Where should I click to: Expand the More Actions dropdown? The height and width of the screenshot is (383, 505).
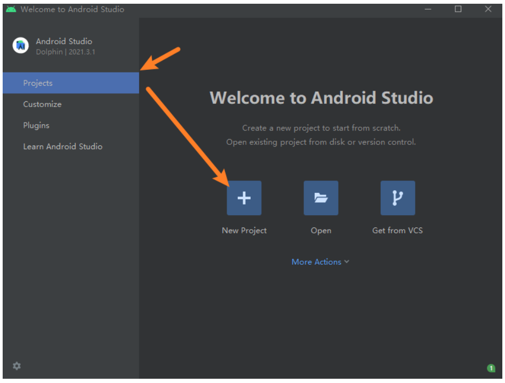pyautogui.click(x=316, y=262)
